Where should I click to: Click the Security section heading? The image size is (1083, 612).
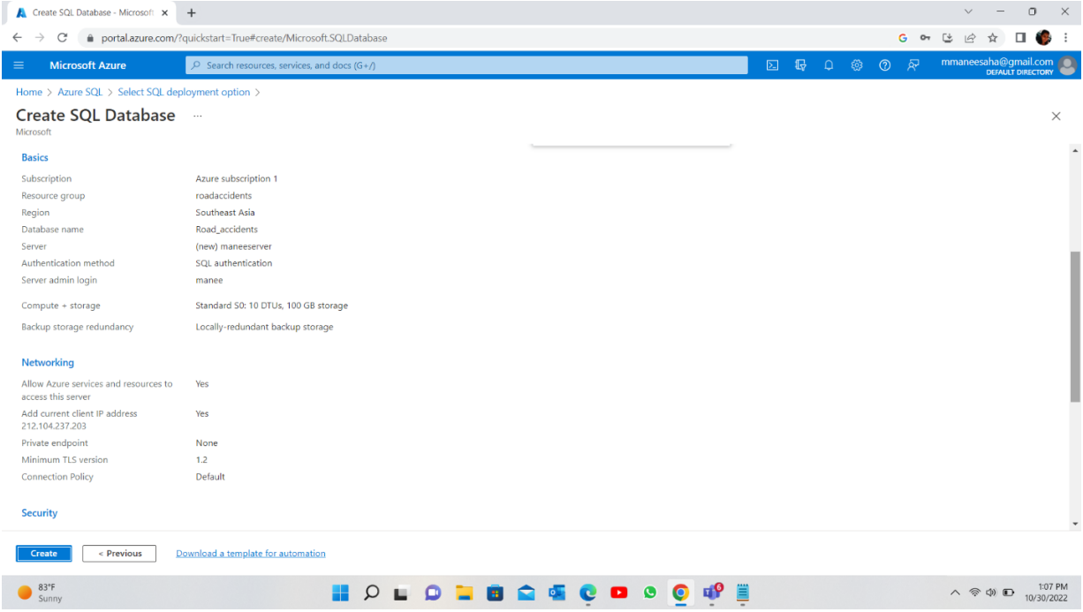pos(39,513)
